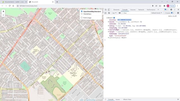The height and width of the screenshot is (101, 180).
Task: Select StadiaMaps base layer radio
Action: point(82,14)
